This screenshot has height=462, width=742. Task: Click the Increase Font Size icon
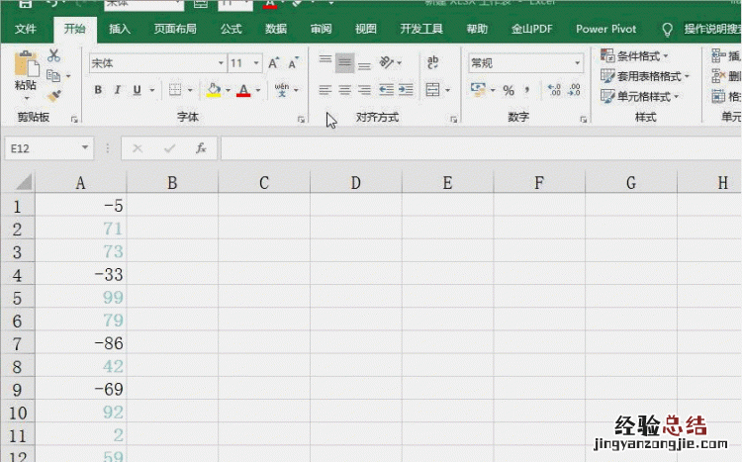pos(274,63)
